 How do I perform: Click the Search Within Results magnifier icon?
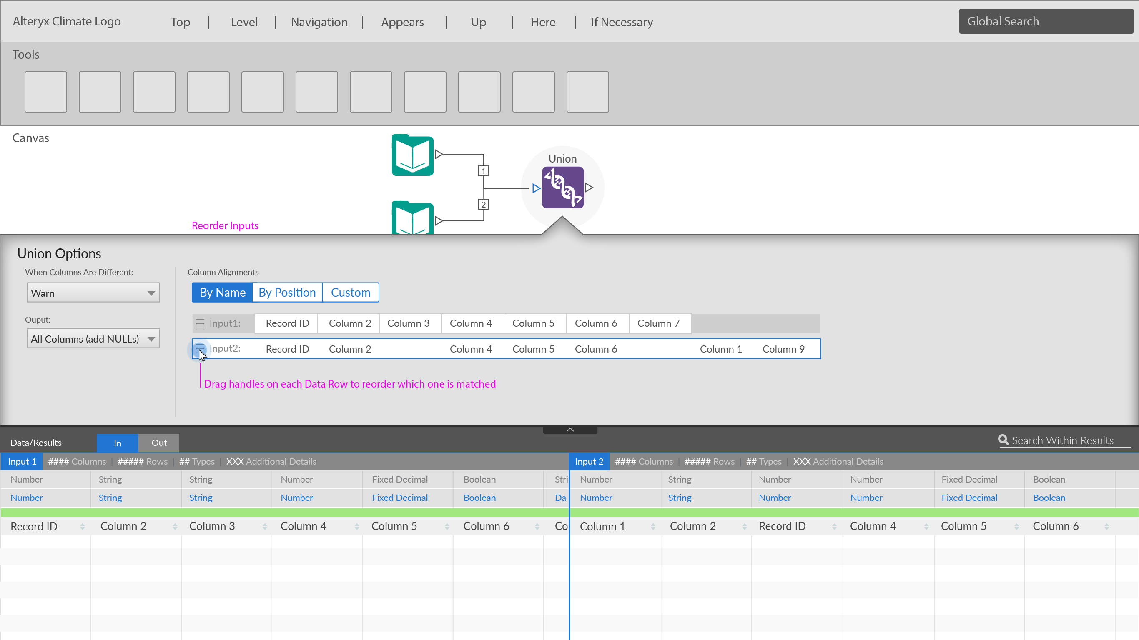[1003, 440]
